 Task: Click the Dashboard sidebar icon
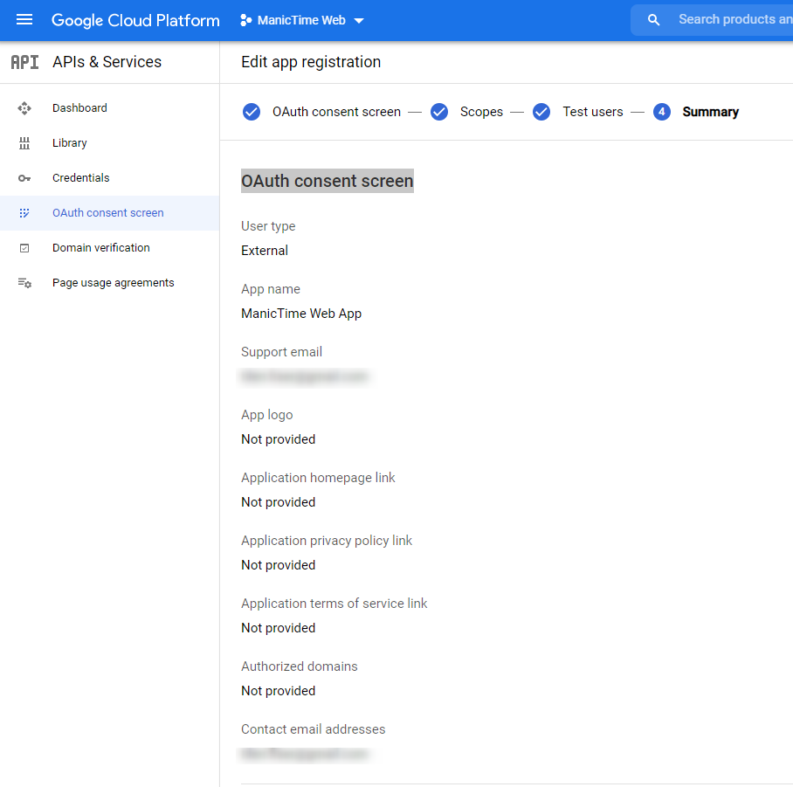coord(24,108)
